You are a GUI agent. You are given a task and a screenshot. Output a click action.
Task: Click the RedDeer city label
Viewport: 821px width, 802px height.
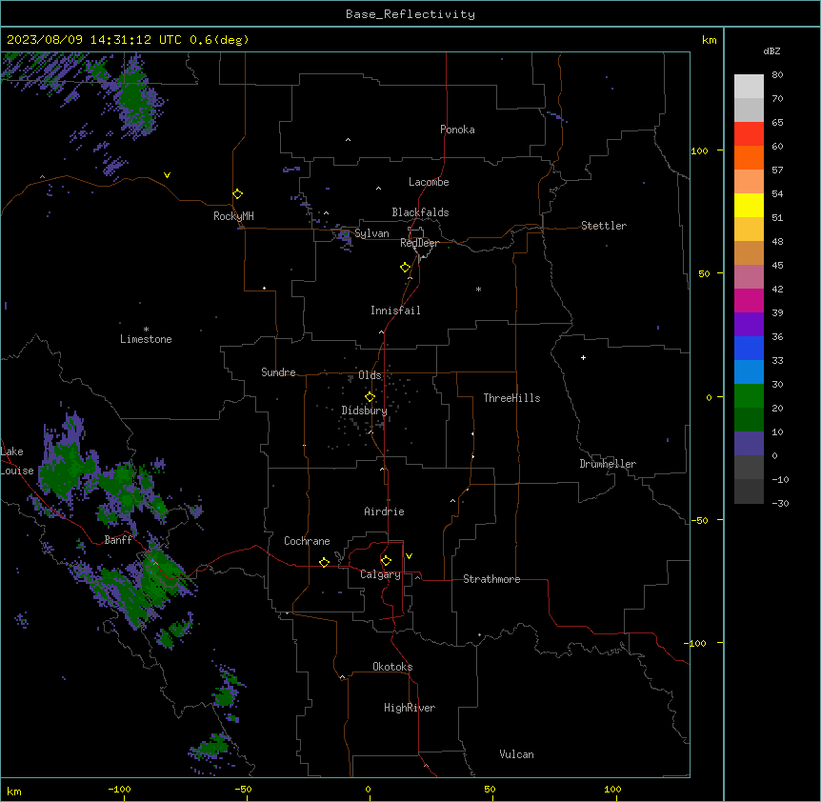[419, 243]
